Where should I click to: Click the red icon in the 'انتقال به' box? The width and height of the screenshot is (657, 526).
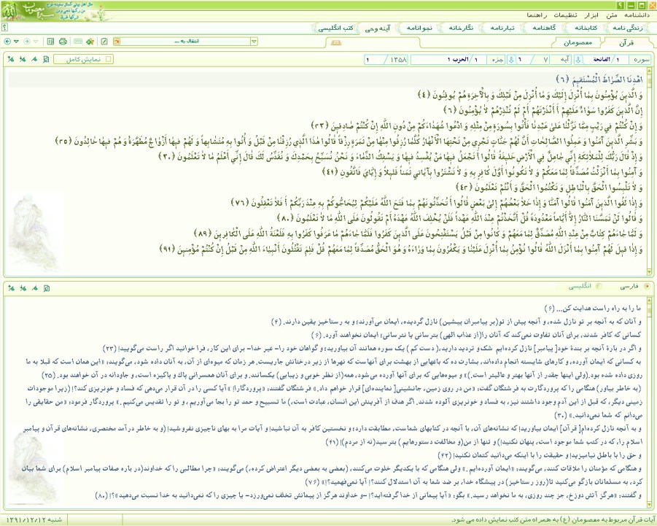117,42
